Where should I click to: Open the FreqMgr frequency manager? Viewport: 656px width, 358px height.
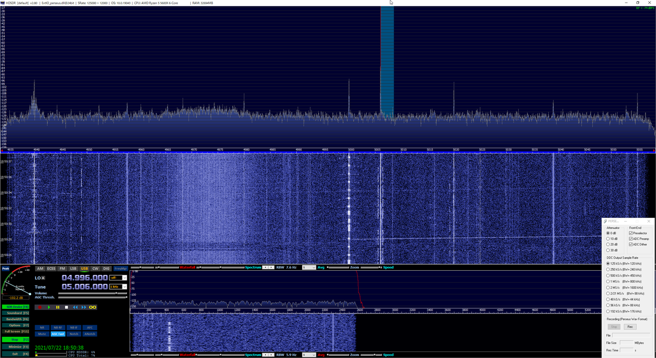point(121,268)
